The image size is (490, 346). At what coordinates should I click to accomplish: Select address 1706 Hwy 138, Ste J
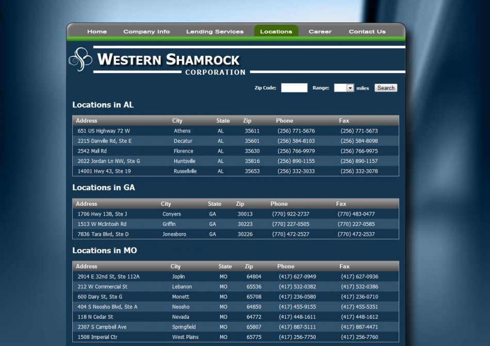click(x=102, y=214)
